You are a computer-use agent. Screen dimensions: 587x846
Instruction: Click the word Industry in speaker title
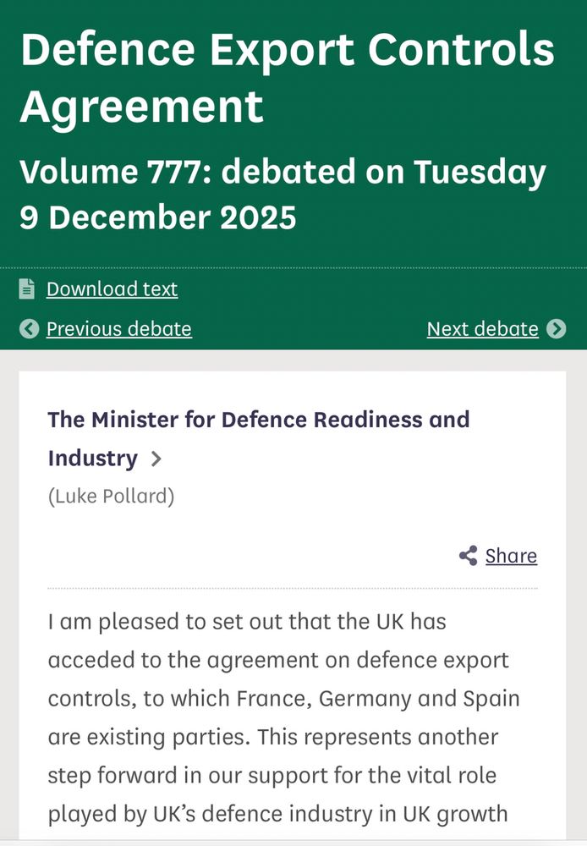point(92,459)
